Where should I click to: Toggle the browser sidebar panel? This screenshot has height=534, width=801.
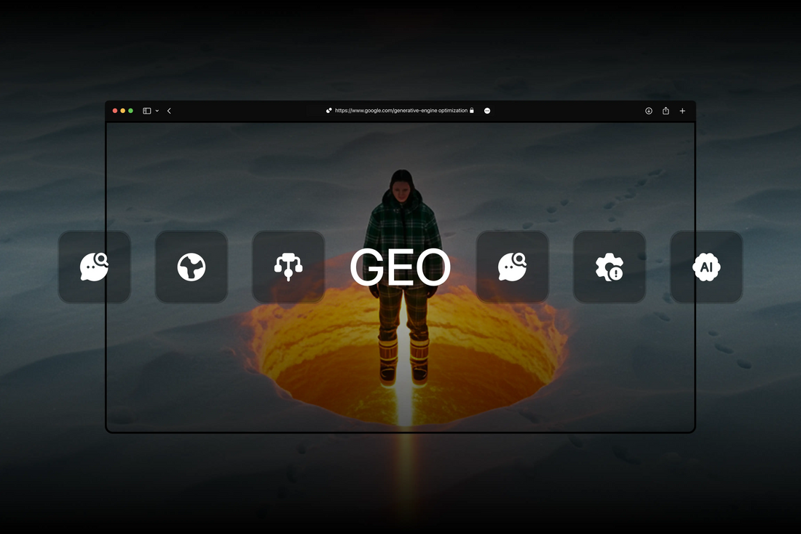(146, 111)
